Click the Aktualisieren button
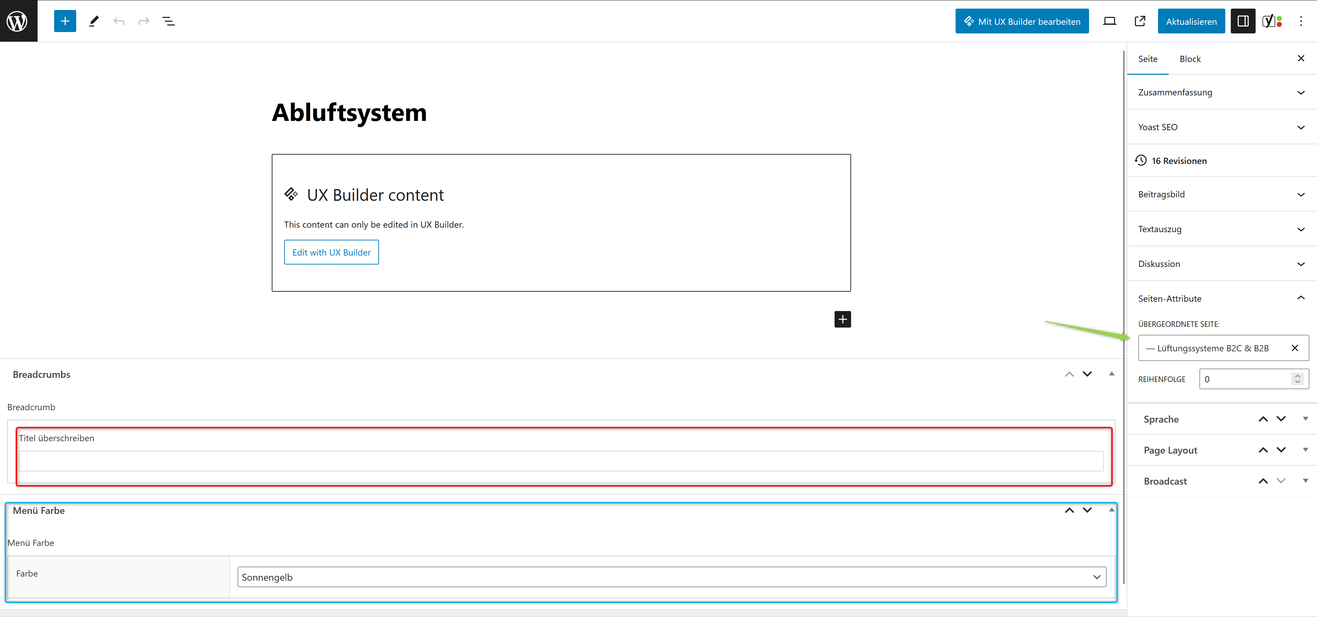The image size is (1317, 621). coord(1191,21)
